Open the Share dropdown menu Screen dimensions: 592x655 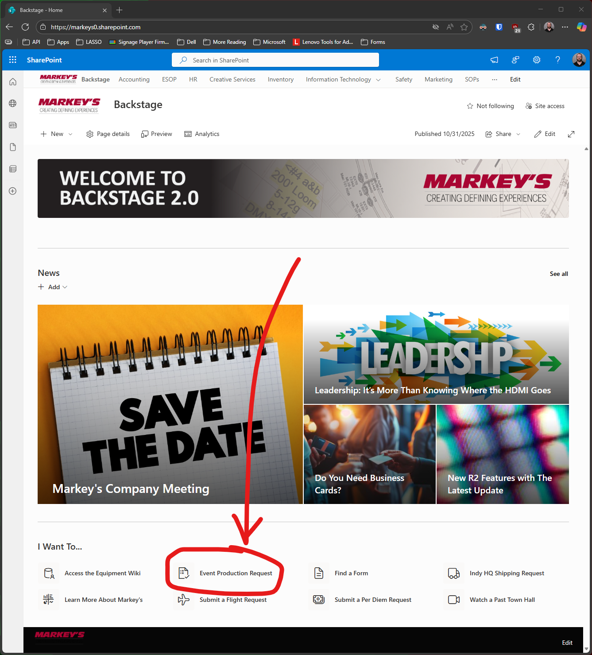click(503, 134)
